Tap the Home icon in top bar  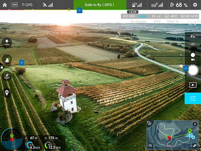(5, 5)
